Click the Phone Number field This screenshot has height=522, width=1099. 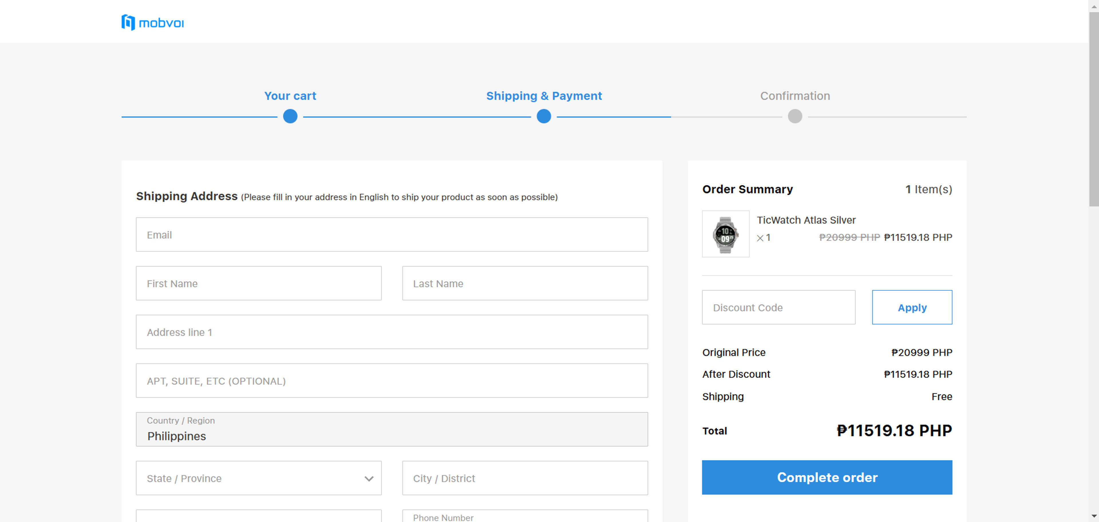point(525,516)
